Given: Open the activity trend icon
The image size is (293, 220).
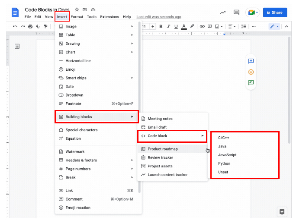Looking at the screenshot, I should [x=223, y=13].
